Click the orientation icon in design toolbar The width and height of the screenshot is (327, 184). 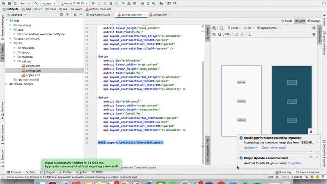click(x=221, y=28)
